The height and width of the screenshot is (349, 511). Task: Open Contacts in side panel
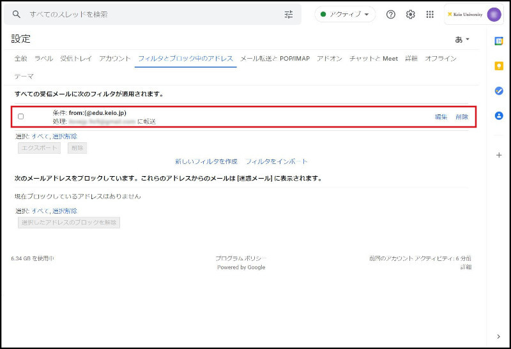[499, 115]
